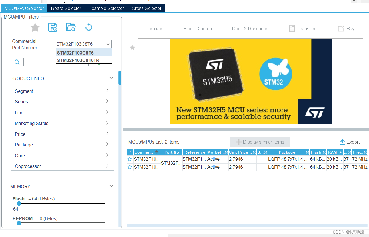Click first row's 64 kB flash cell
The image size is (369, 237).
[x=318, y=159]
